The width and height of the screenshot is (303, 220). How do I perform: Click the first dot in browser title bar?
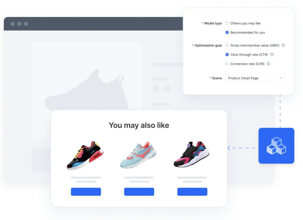pyautogui.click(x=12, y=24)
